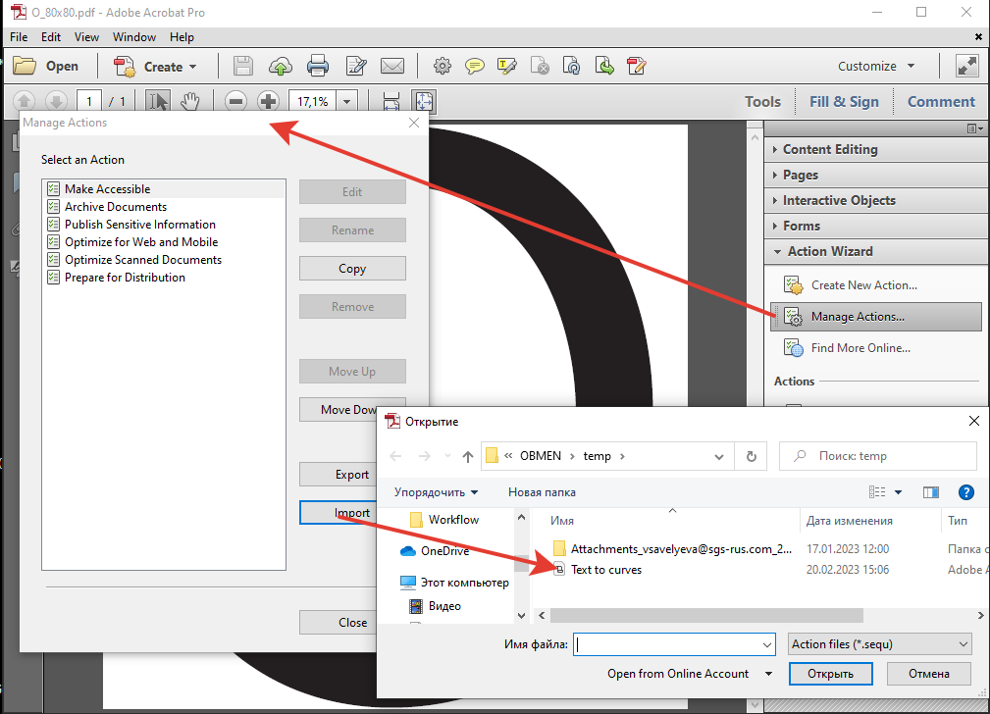Click the Delete Pages icon in toolbar

(x=540, y=66)
